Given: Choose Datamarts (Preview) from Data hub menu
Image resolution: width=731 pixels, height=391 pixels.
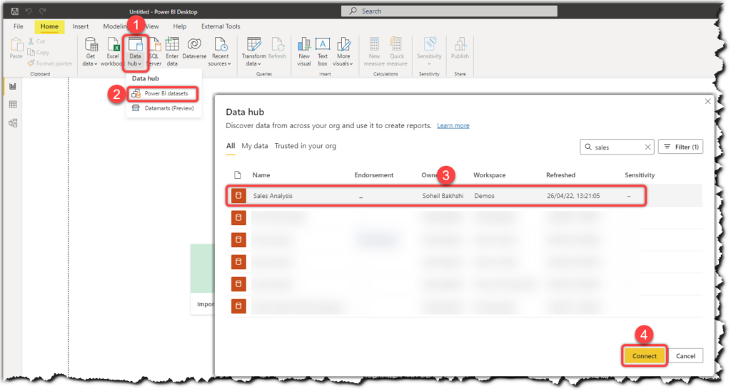Looking at the screenshot, I should (163, 108).
